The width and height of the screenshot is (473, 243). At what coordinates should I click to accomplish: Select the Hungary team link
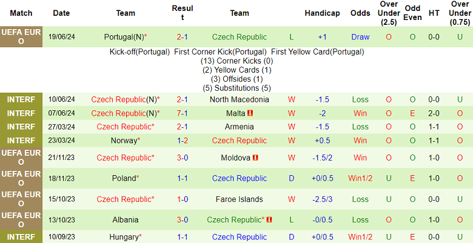124,237
